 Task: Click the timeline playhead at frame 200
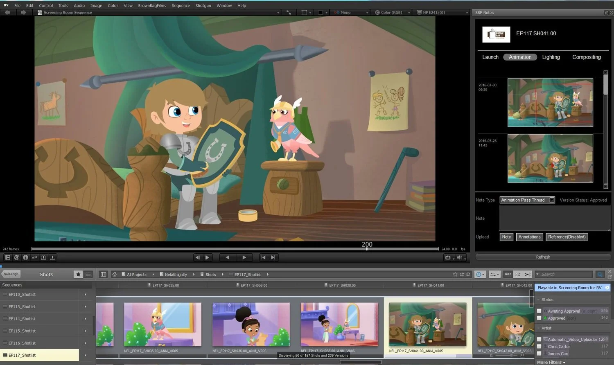point(367,248)
